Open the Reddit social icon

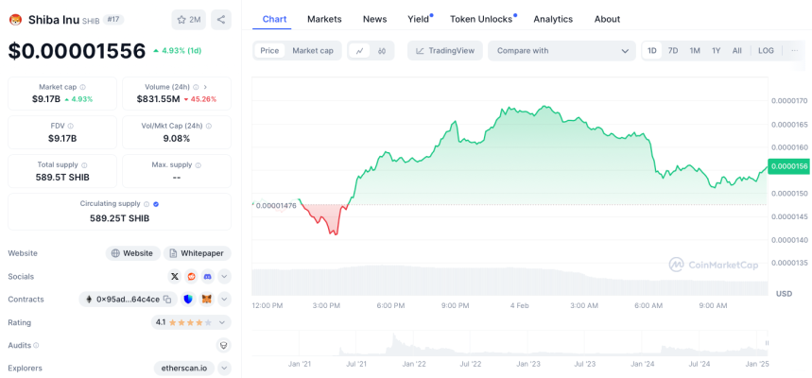[x=191, y=277]
